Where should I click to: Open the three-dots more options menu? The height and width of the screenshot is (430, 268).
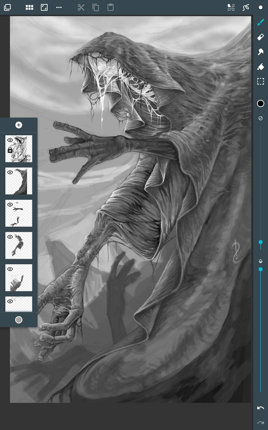point(59,7)
